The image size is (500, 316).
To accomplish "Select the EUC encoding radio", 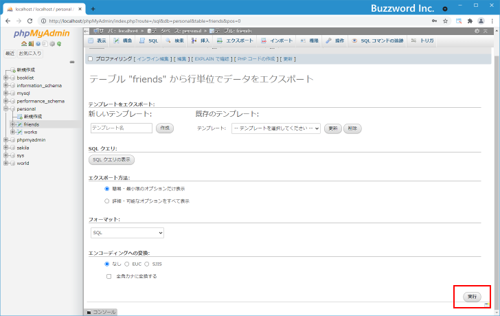I will click(127, 264).
